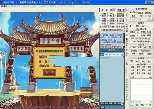Enable the 智能回宠血 checkbox
The height and width of the screenshot is (109, 154).
(x=115, y=14)
